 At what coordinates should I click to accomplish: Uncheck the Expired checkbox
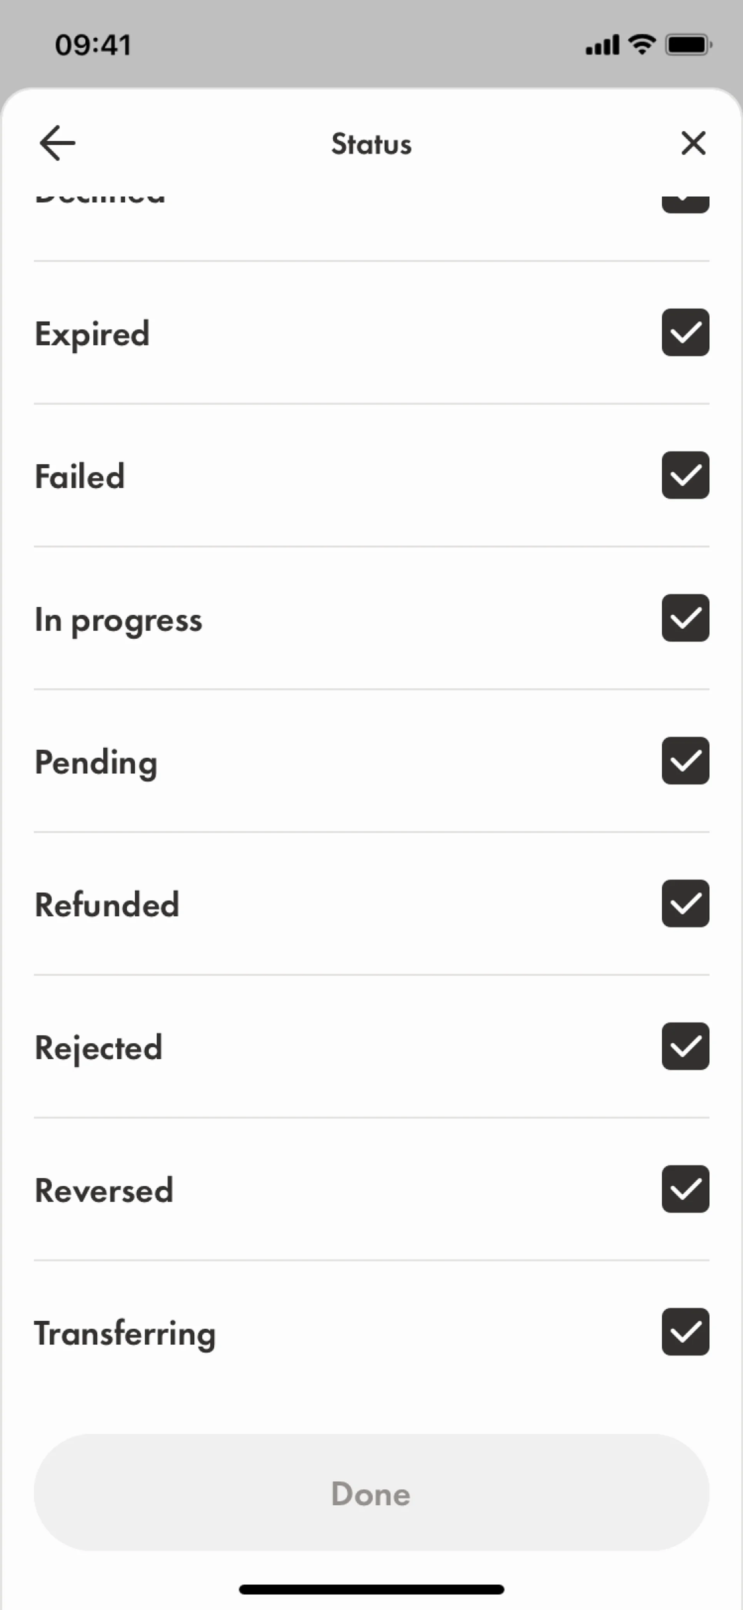[685, 333]
